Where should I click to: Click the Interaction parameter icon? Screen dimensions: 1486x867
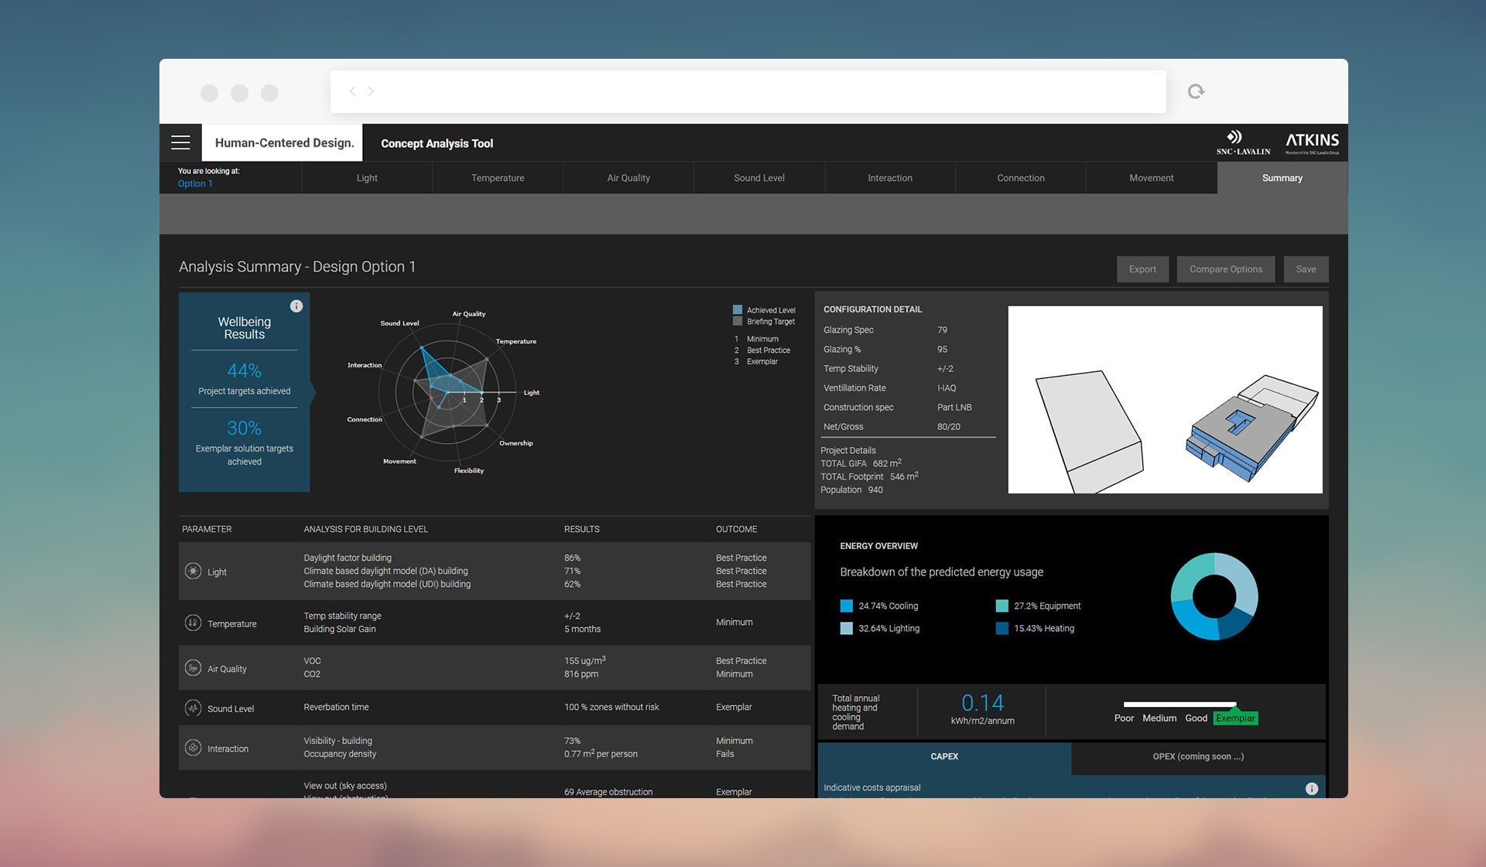193,748
